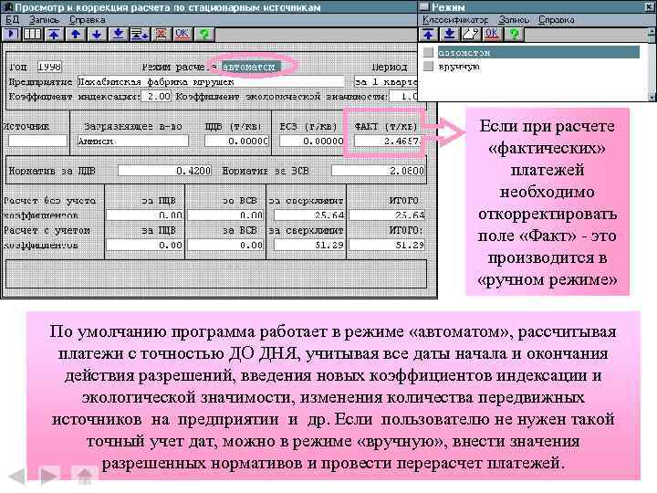657x493 pixels.
Task: Click the edit icon in Режим toolbar
Action: click(x=471, y=34)
